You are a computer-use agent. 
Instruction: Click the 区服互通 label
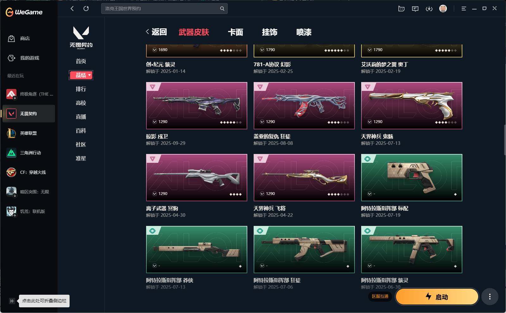click(380, 296)
